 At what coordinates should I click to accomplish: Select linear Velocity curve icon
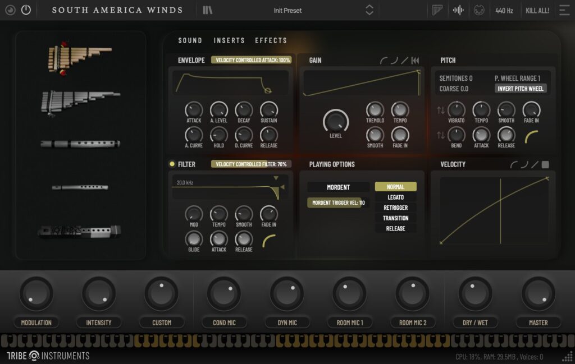click(x=535, y=165)
